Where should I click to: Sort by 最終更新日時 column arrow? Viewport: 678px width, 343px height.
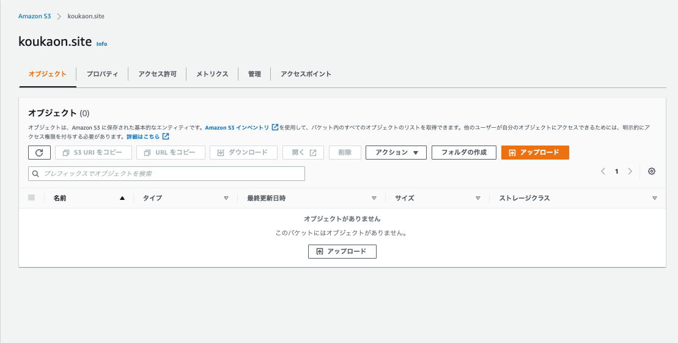pyautogui.click(x=374, y=198)
